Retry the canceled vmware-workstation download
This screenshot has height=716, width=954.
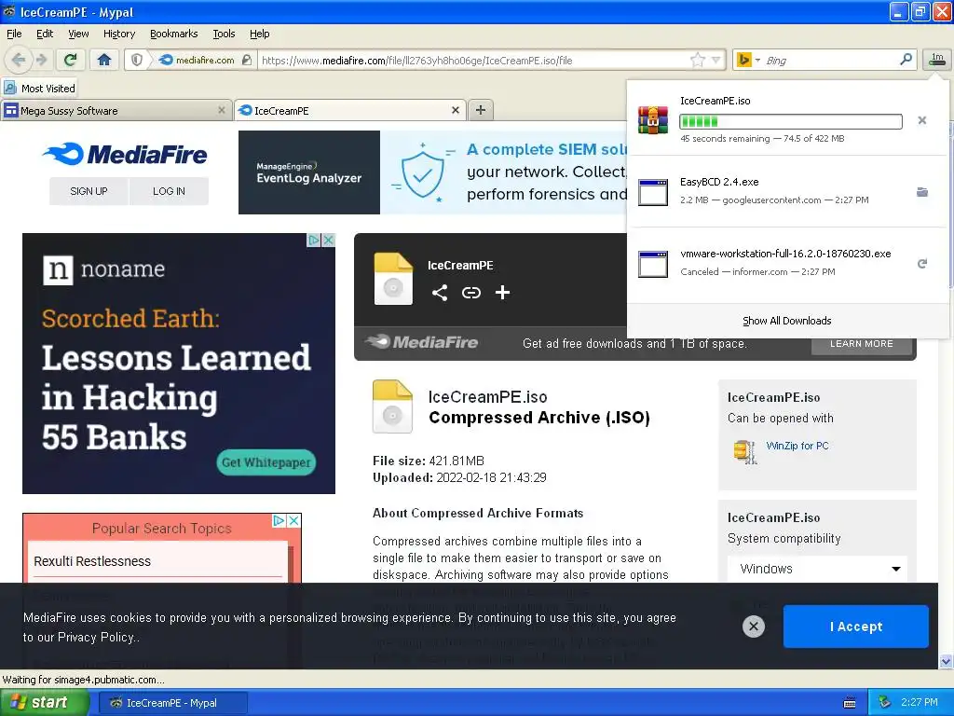coord(921,264)
